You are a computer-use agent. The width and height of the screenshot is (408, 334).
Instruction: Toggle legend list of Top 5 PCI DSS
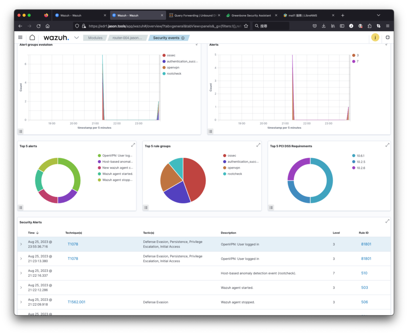pos(271,208)
